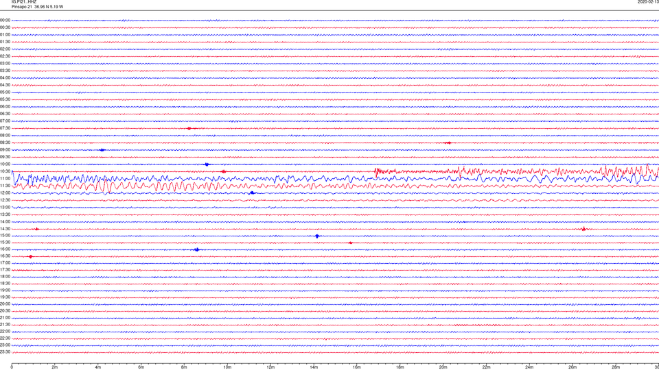Click the 09:00 trace time label

click(5, 150)
